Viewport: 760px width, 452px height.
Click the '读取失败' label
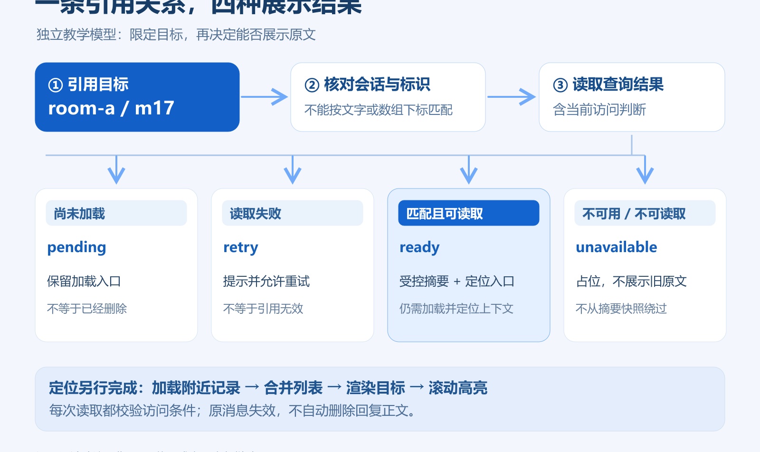pyautogui.click(x=293, y=213)
